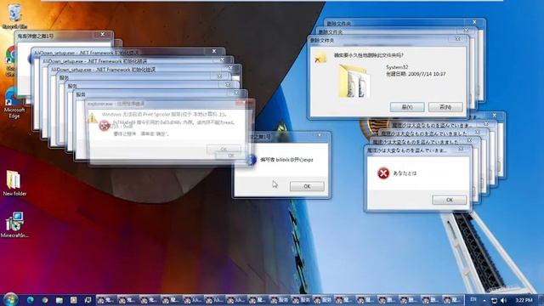
Task: Click the red error icon in Japanese dialog
Action: pos(383,173)
